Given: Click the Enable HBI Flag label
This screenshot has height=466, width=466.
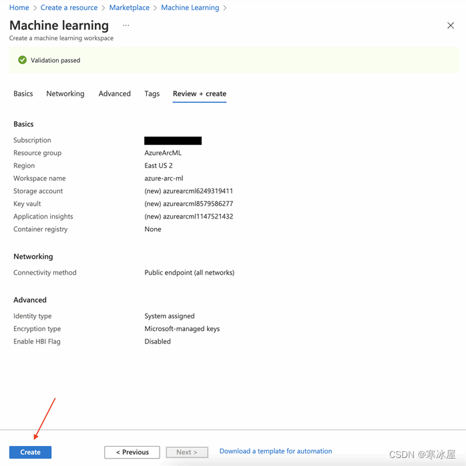Looking at the screenshot, I should pos(37,342).
